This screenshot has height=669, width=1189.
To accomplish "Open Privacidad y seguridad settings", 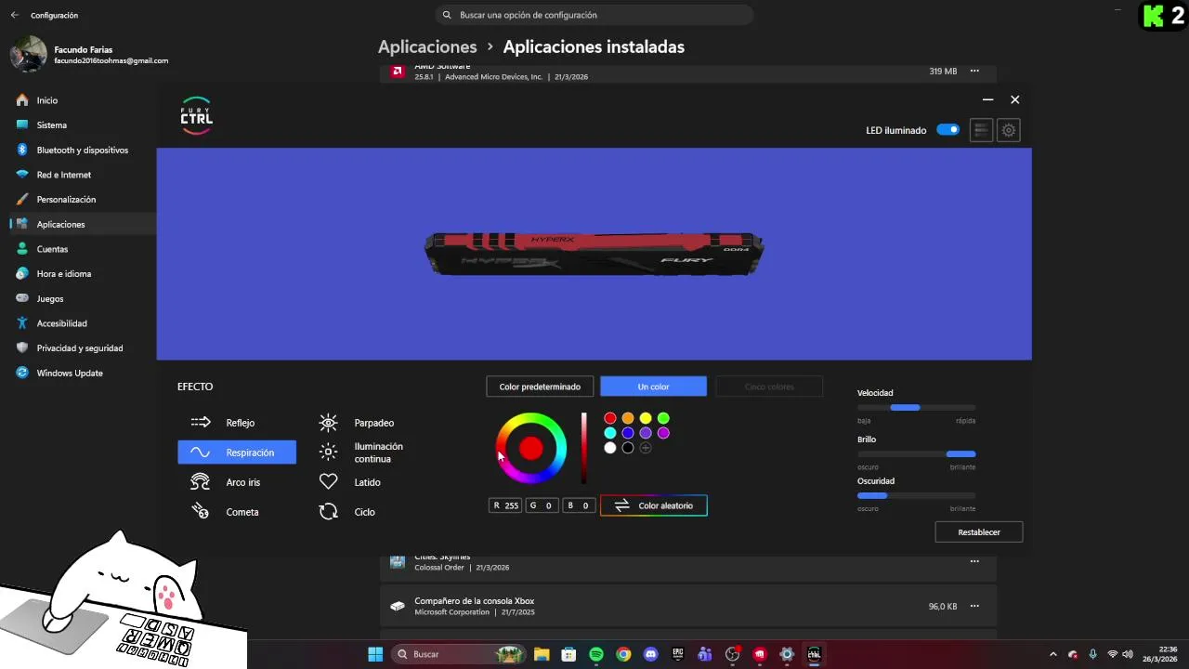I will coord(82,348).
